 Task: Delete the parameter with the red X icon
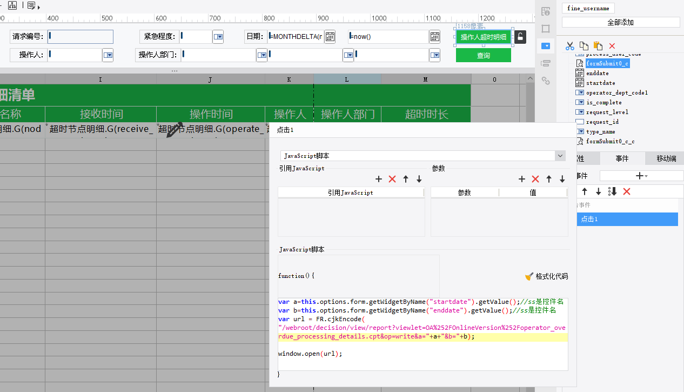[x=535, y=179]
